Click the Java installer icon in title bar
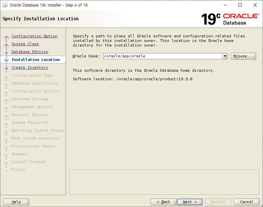 tap(6, 5)
